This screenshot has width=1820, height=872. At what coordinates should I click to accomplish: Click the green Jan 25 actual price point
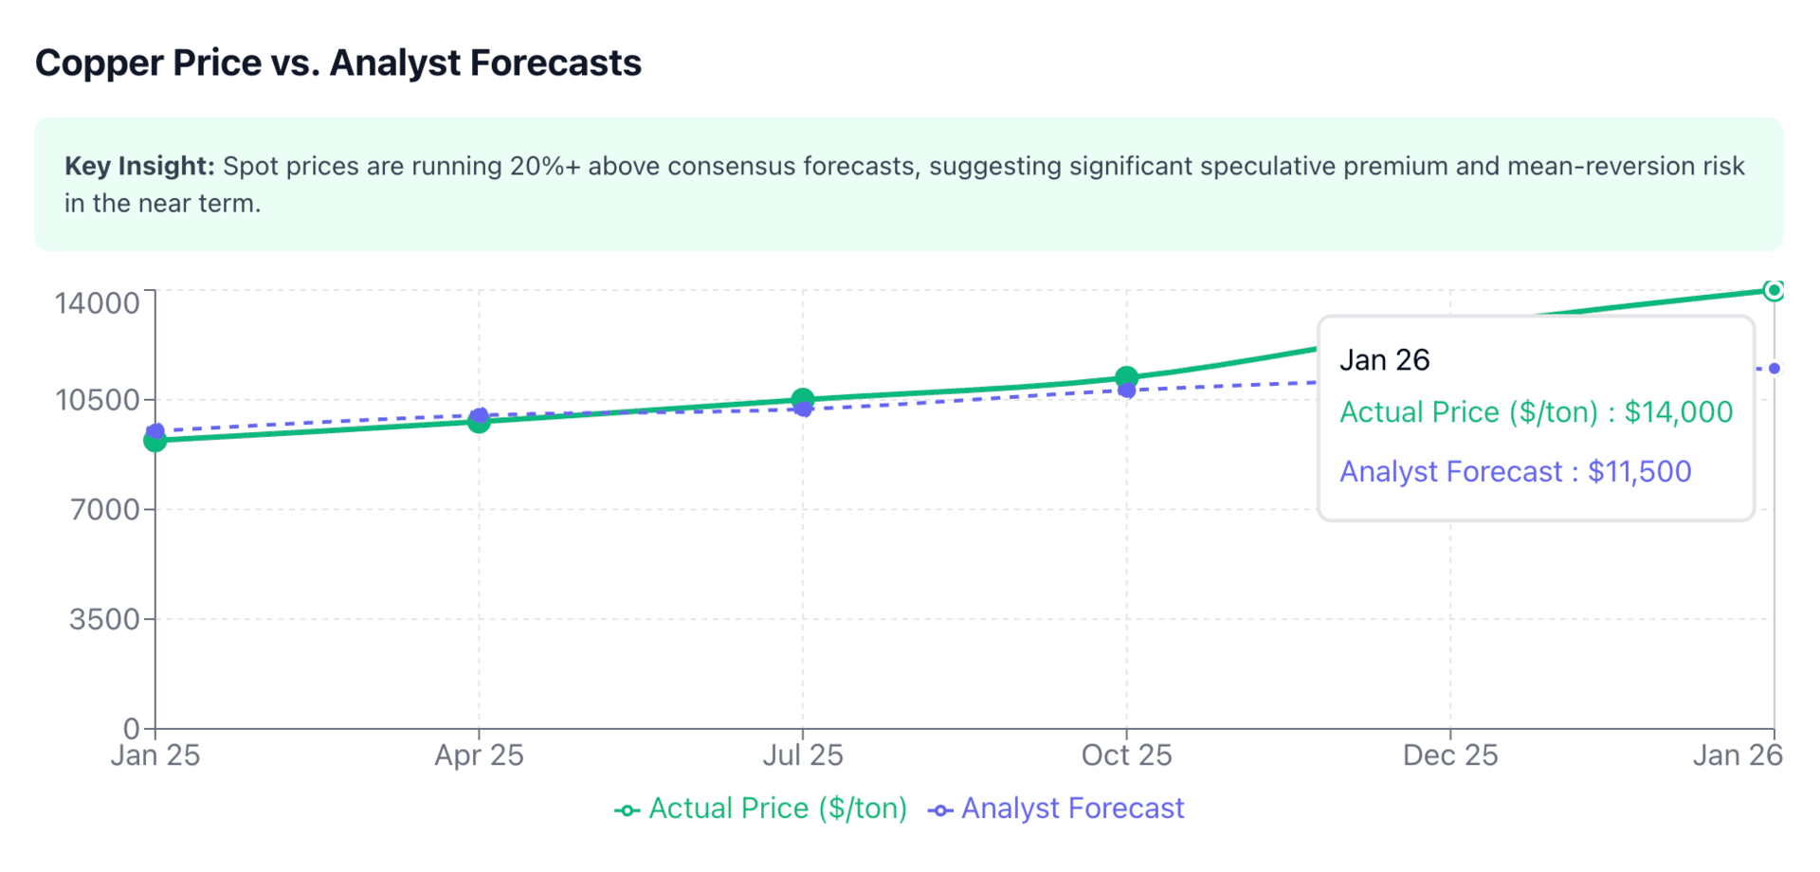pos(155,441)
